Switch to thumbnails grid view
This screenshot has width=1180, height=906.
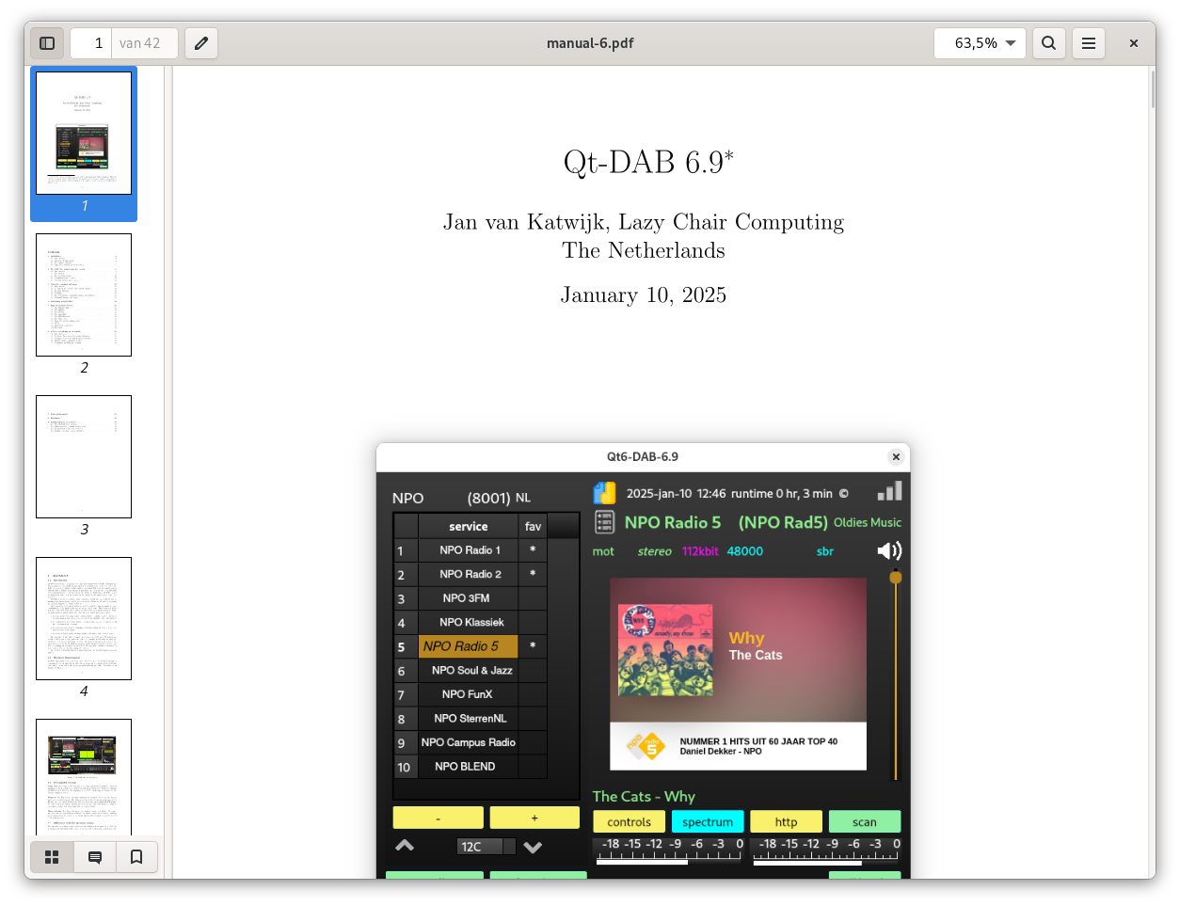point(53,857)
